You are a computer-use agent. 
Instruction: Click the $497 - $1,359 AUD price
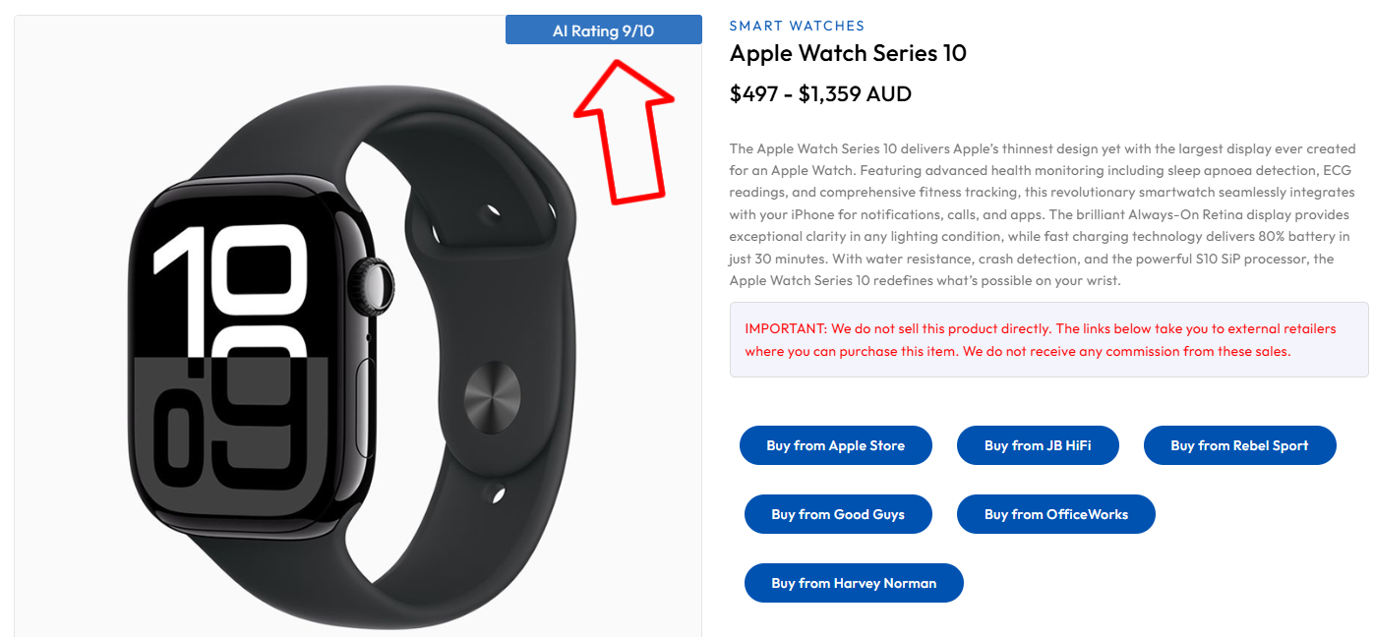[820, 94]
